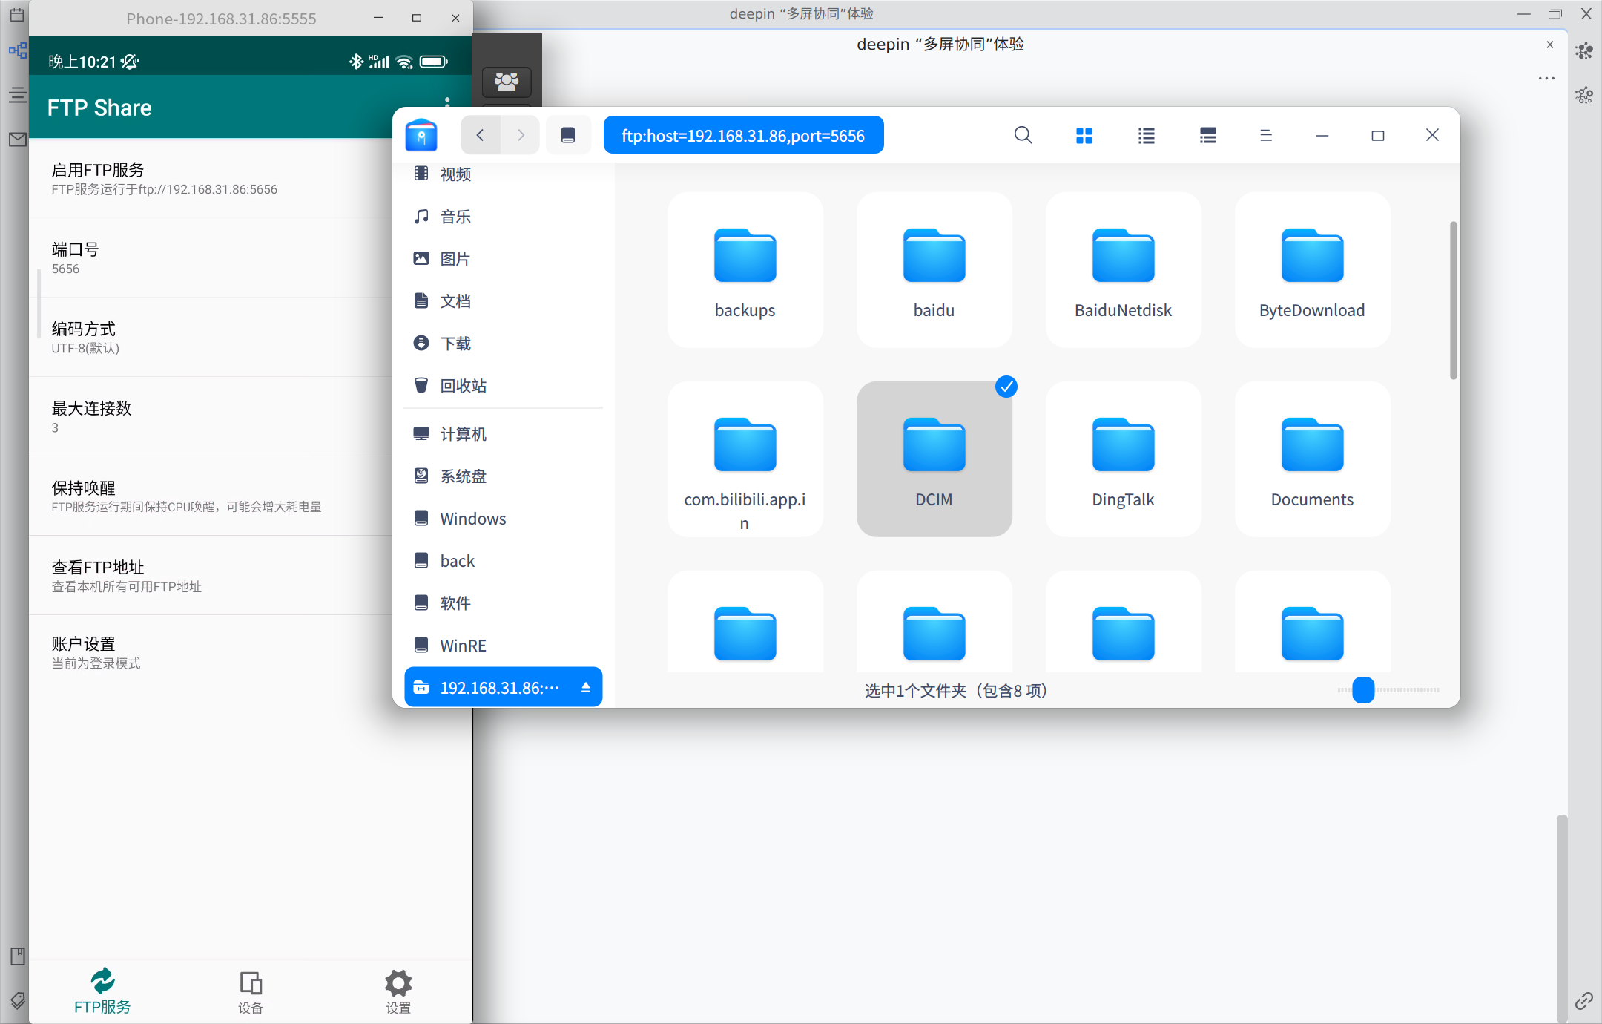Switch to list view mode

pyautogui.click(x=1146, y=135)
